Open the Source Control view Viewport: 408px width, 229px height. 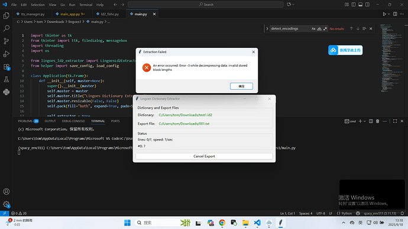pos(7,41)
